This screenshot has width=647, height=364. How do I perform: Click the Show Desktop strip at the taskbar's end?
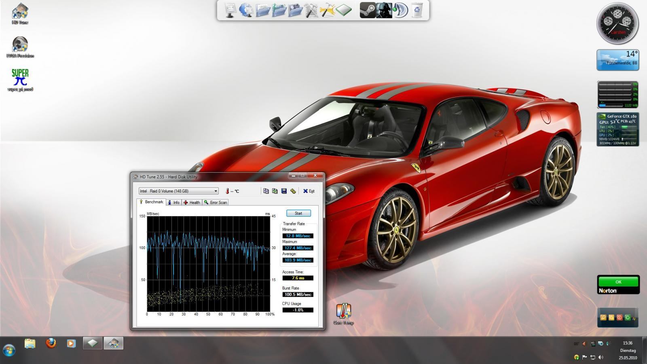644,350
